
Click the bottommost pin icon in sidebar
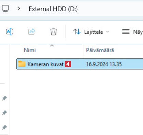(x=4, y=127)
